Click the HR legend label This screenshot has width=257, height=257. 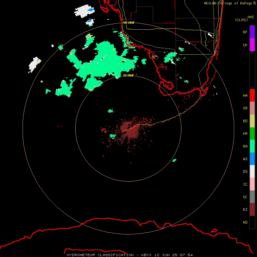245,134
